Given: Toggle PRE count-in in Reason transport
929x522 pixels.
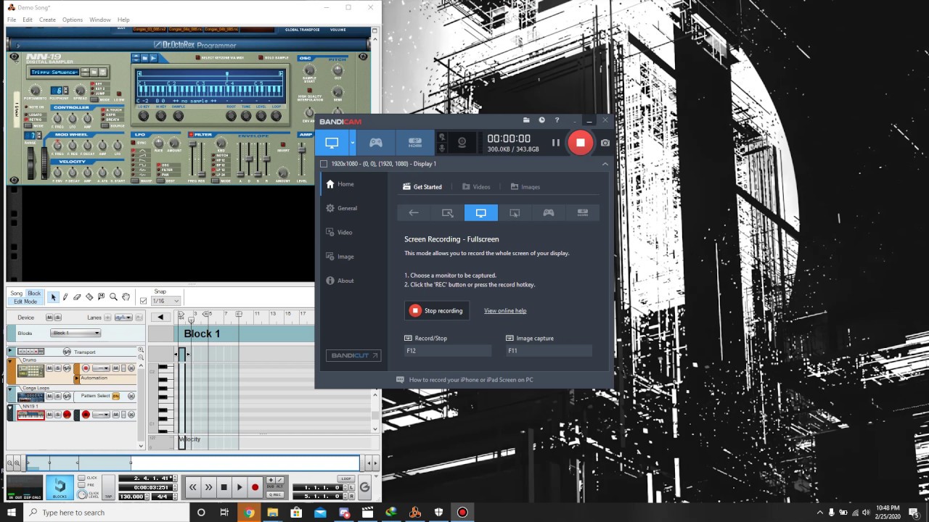Looking at the screenshot, I should point(81,485).
